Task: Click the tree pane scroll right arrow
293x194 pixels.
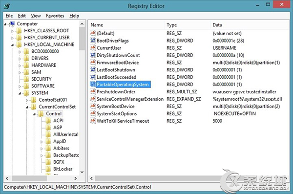Action: click(76, 178)
